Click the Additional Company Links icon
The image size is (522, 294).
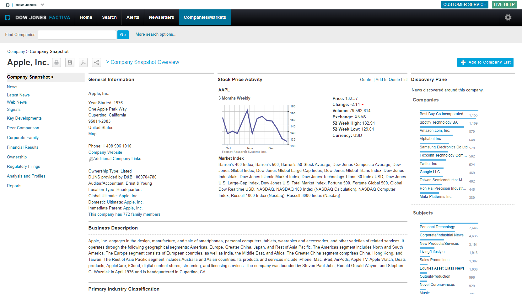[91, 159]
